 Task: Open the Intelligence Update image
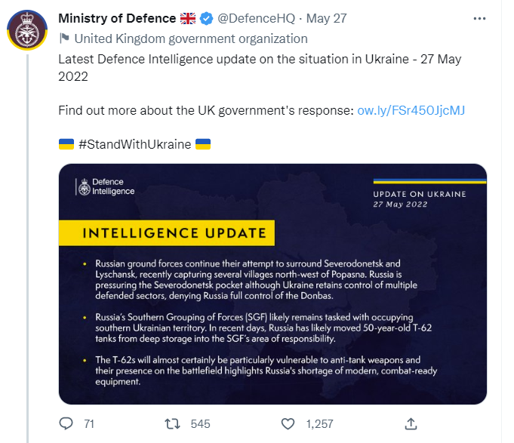pyautogui.click(x=272, y=283)
